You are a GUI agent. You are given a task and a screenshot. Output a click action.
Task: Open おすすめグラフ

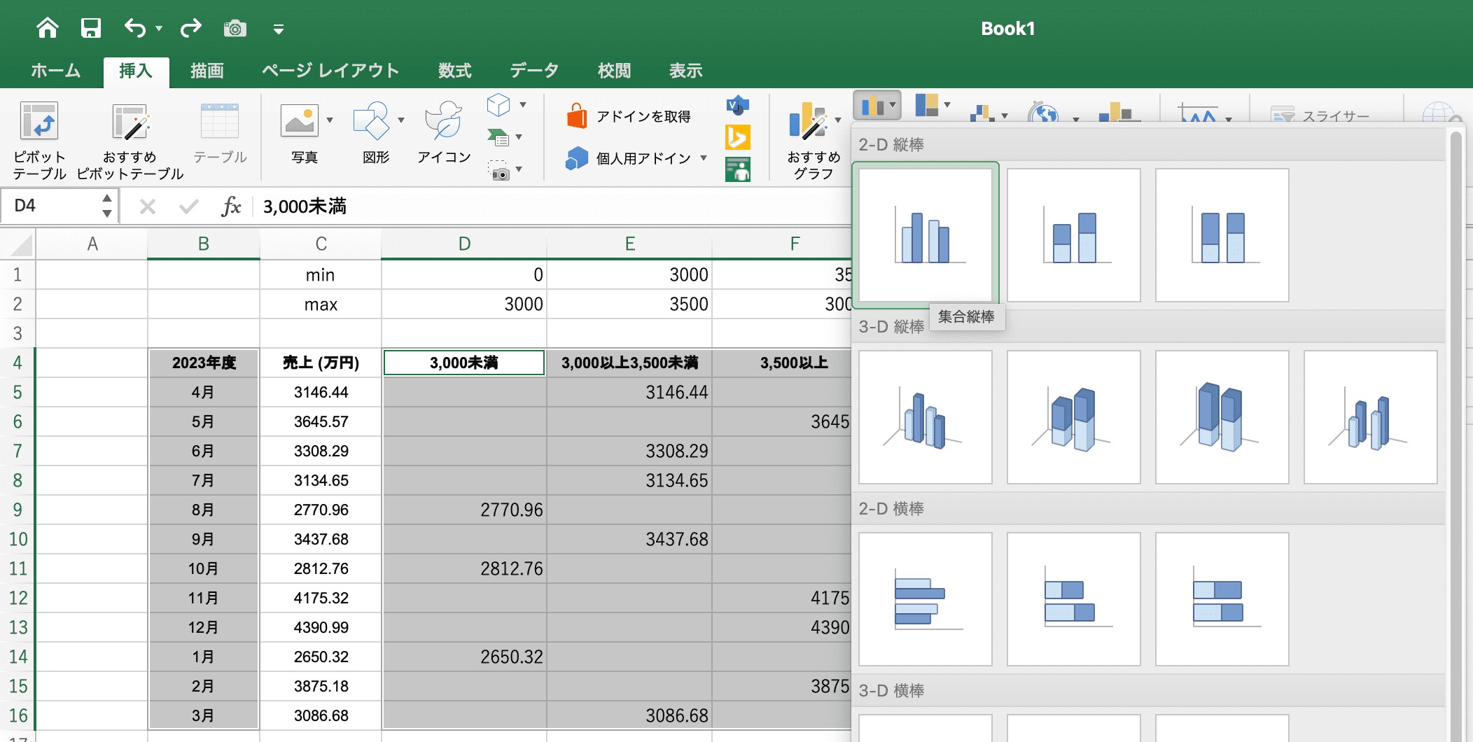tap(814, 140)
